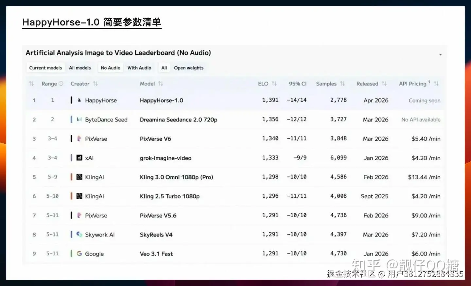Viewport: 471px width, 286px height.
Task: Click the $13.44 /min price
Action: click(x=424, y=177)
